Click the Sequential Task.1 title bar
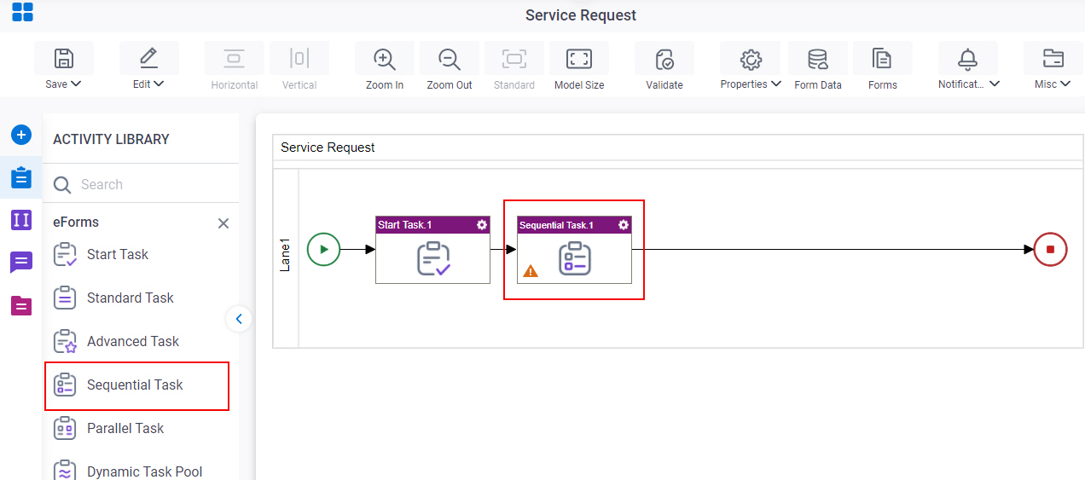Image resolution: width=1085 pixels, height=480 pixels. tap(575, 225)
